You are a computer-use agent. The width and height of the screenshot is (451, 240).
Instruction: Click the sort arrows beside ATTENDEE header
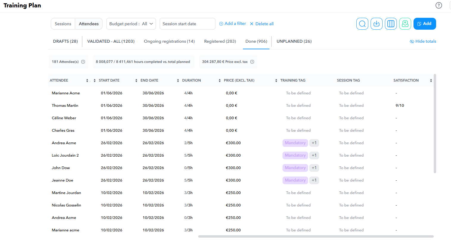(x=87, y=80)
